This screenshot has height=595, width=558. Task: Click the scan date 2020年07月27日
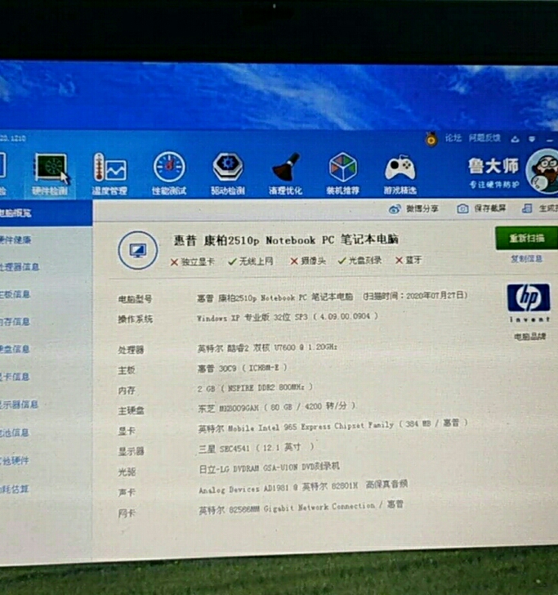coord(436,296)
